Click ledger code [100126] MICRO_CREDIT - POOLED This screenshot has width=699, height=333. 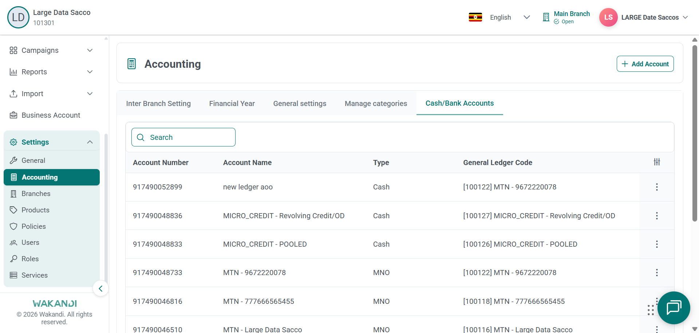pos(520,244)
